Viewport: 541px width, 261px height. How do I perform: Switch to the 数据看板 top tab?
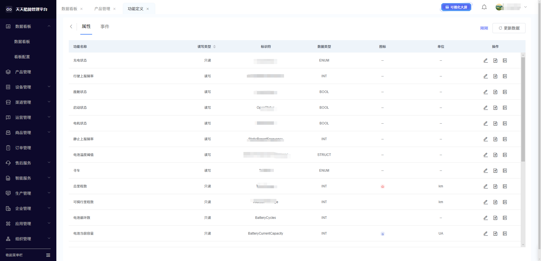coord(69,9)
